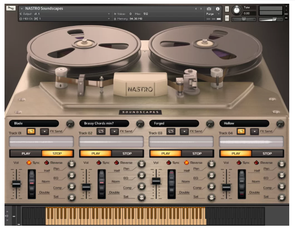Toggle loop icon on Track 03
The height and width of the screenshot is (229, 295).
[171, 131]
